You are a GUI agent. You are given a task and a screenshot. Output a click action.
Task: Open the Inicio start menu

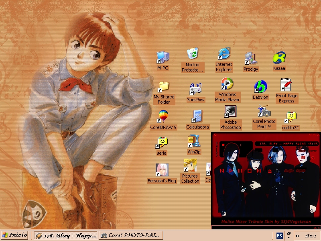(x=15, y=235)
